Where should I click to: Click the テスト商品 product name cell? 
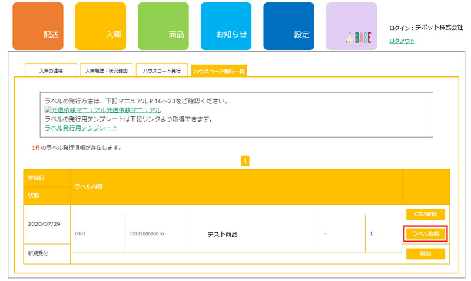222,234
